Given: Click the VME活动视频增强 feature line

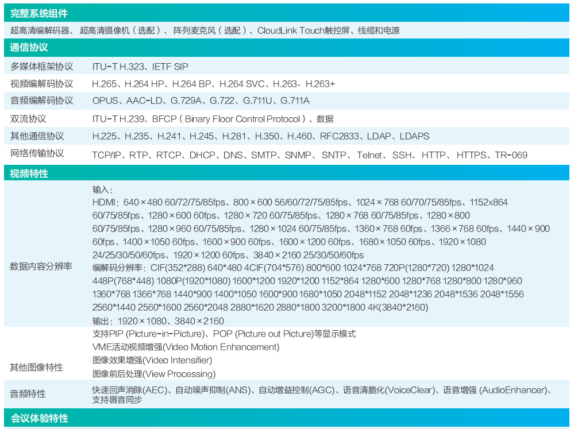Looking at the screenshot, I should pos(186,347).
